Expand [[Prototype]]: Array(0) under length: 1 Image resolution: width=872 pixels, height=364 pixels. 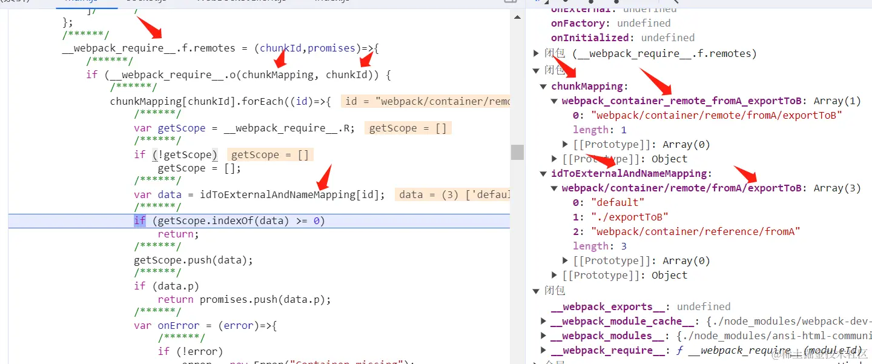[x=565, y=144]
